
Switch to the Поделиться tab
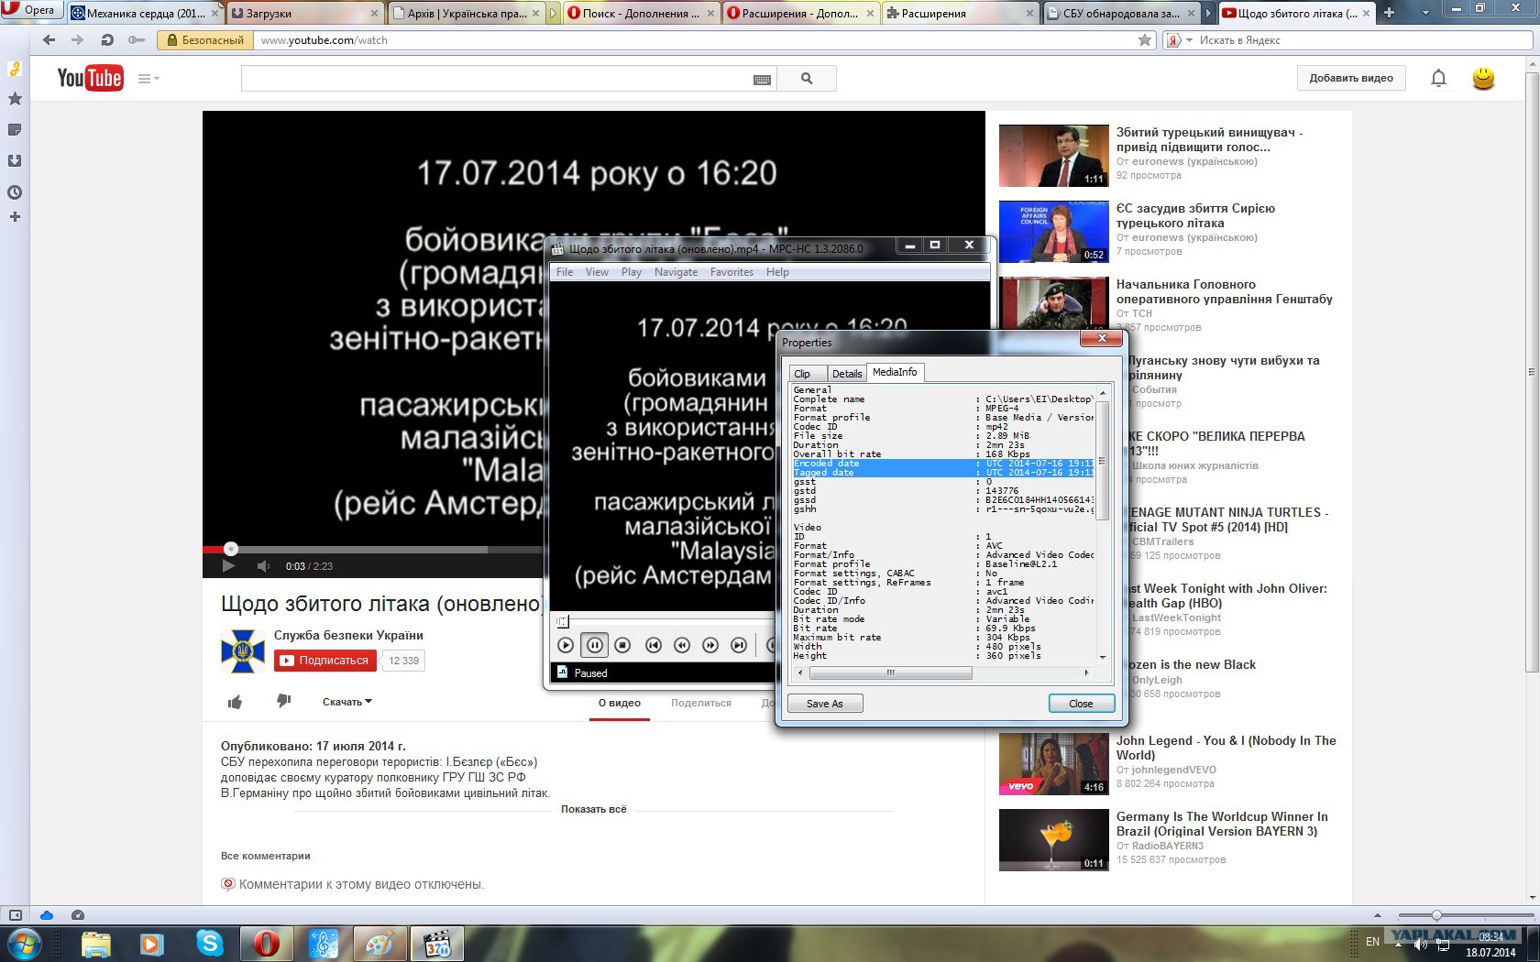tap(701, 704)
